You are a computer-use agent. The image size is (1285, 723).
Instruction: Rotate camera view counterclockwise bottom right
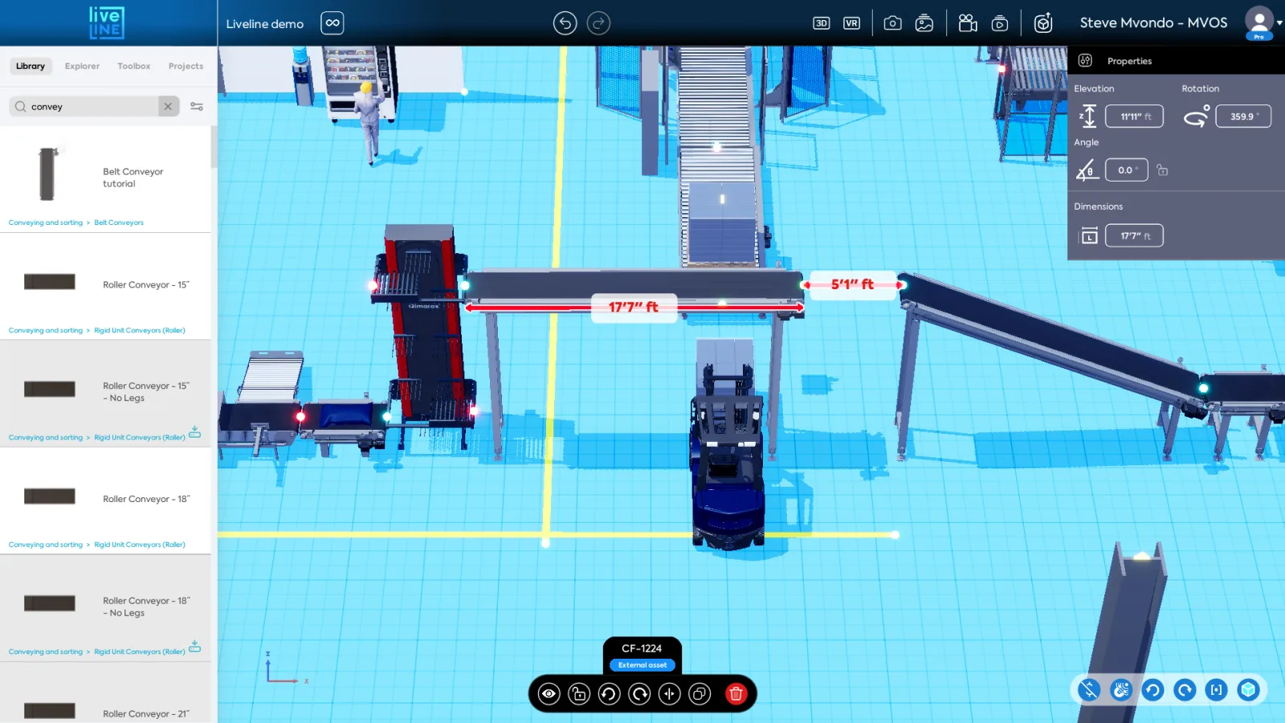pos(1153,689)
